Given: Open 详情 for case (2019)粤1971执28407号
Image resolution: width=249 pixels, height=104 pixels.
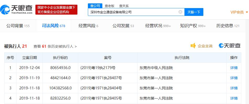Looking at the screenshot, I should click(x=234, y=78).
